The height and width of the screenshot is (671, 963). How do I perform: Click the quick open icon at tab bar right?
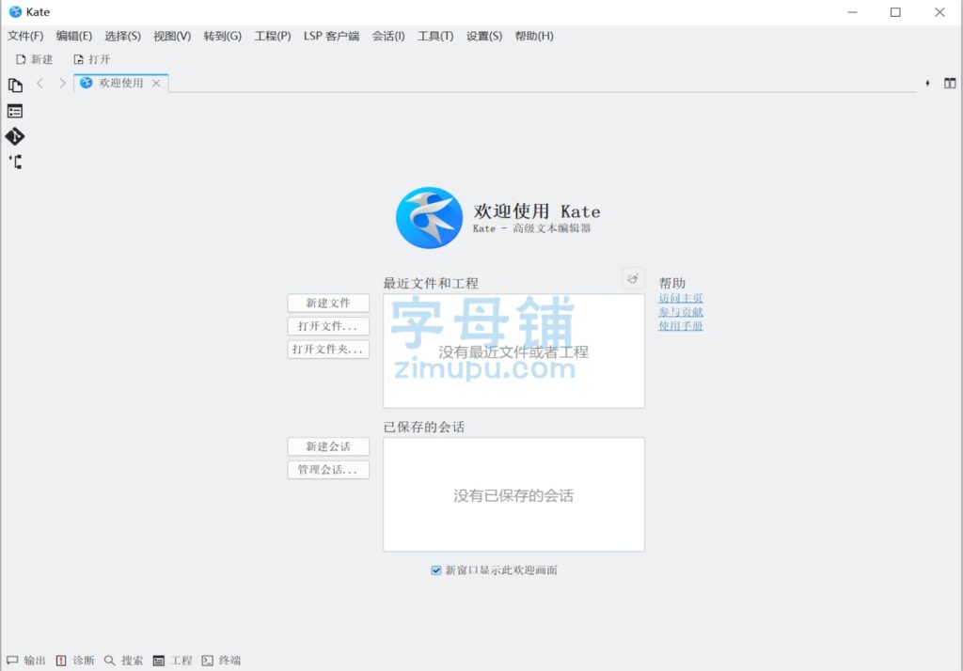pyautogui.click(x=927, y=83)
